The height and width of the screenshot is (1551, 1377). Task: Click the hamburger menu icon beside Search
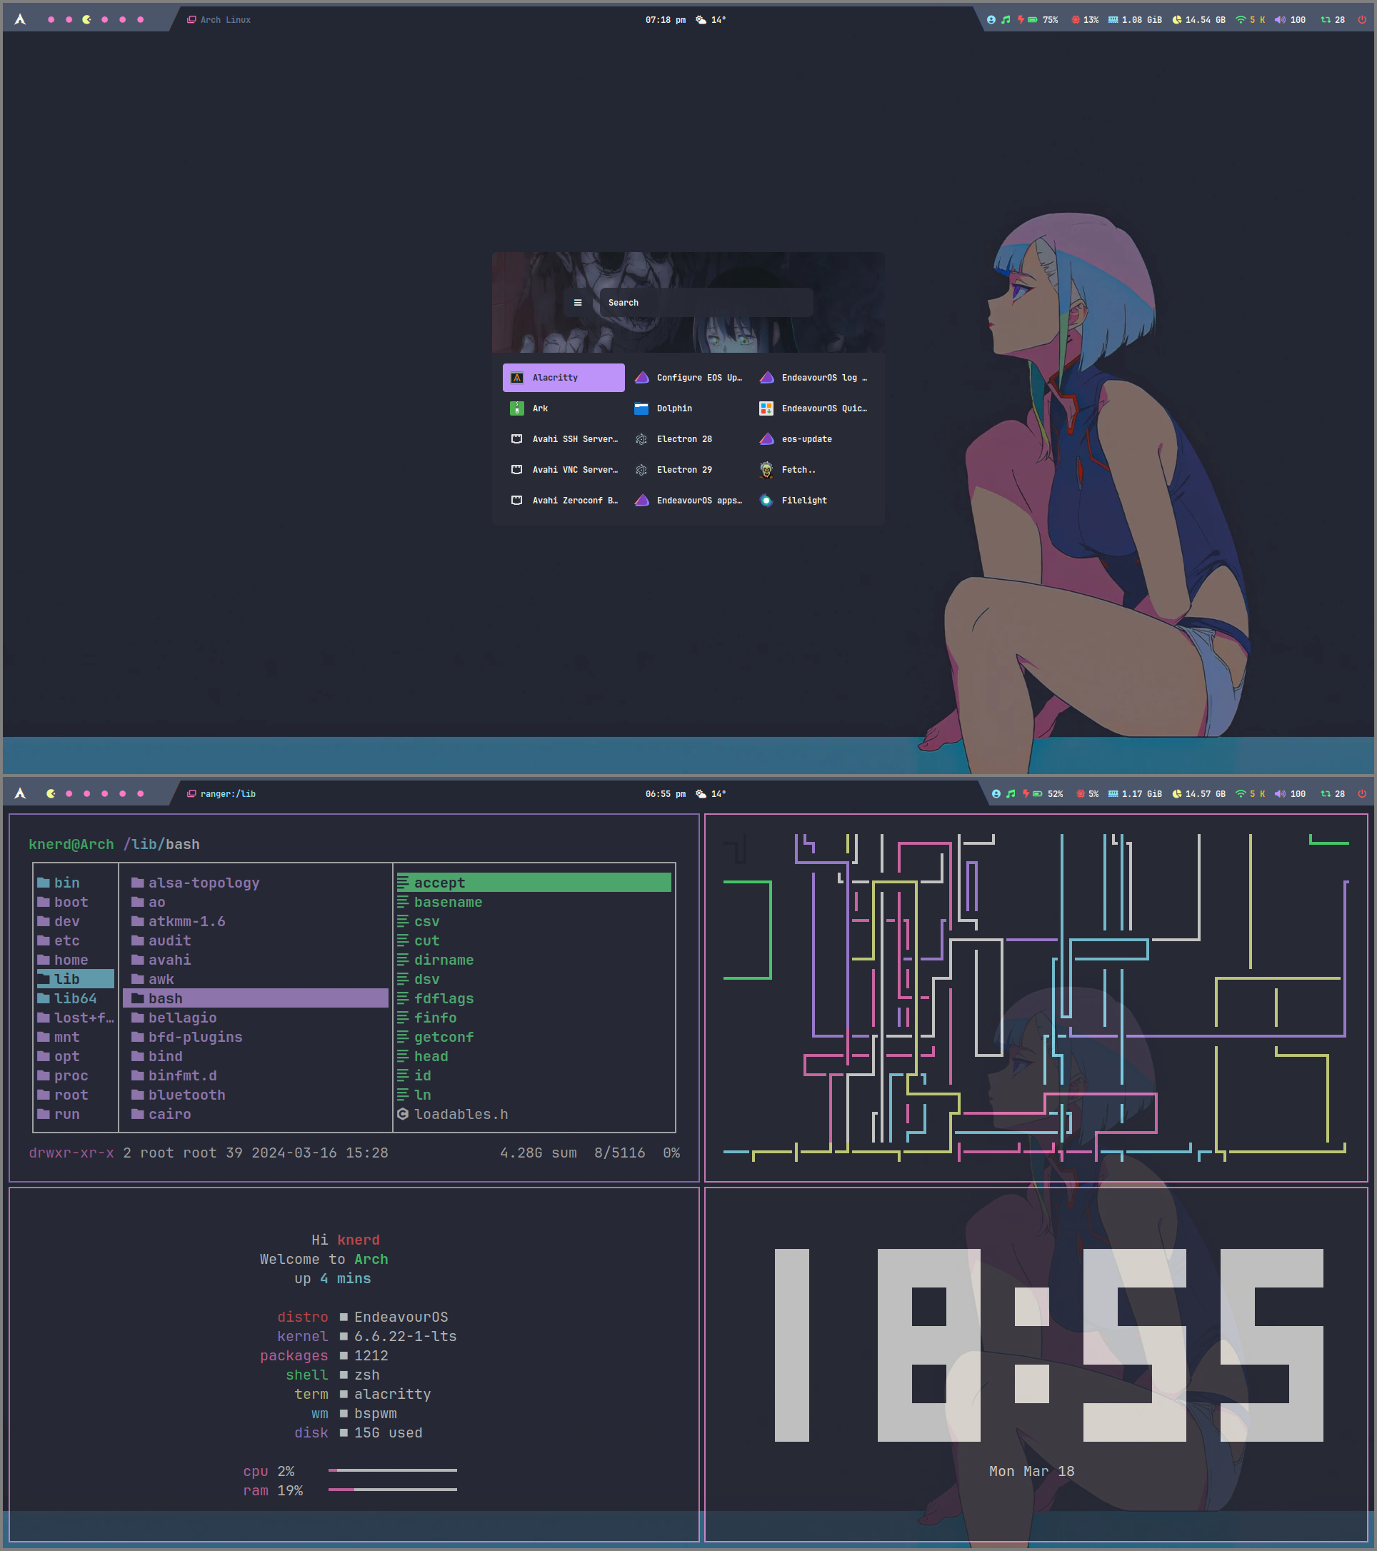[x=578, y=303]
